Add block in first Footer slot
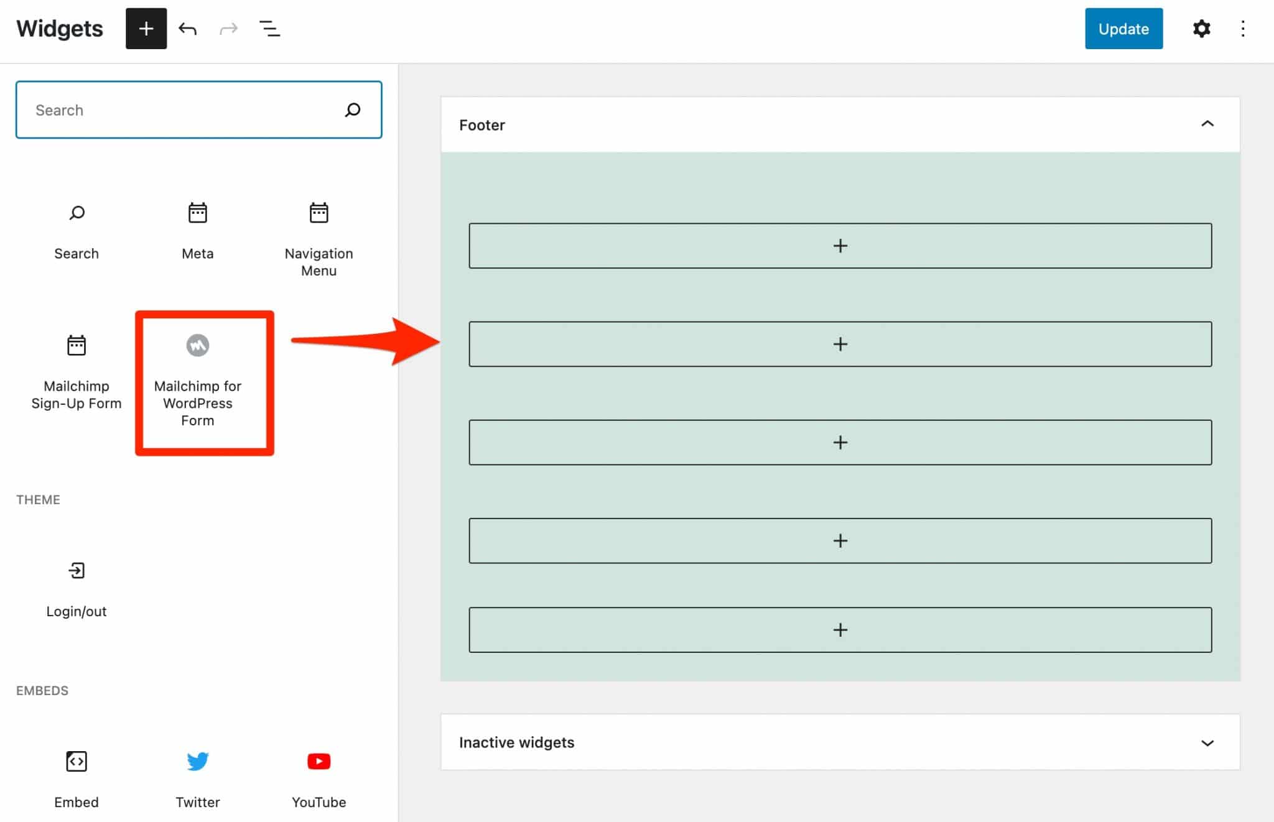 [x=840, y=246]
